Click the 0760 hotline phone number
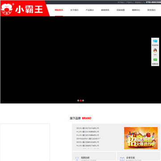Screen dimensions: 161x161 point(153,2)
